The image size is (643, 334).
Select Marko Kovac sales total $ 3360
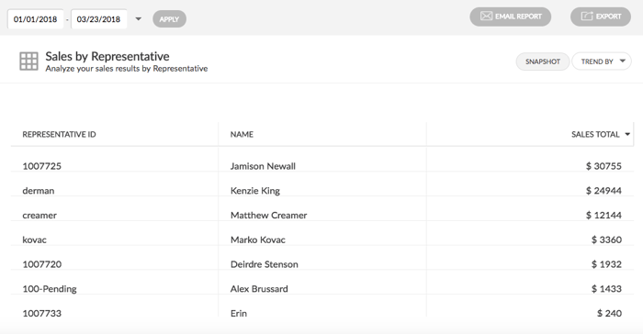606,239
